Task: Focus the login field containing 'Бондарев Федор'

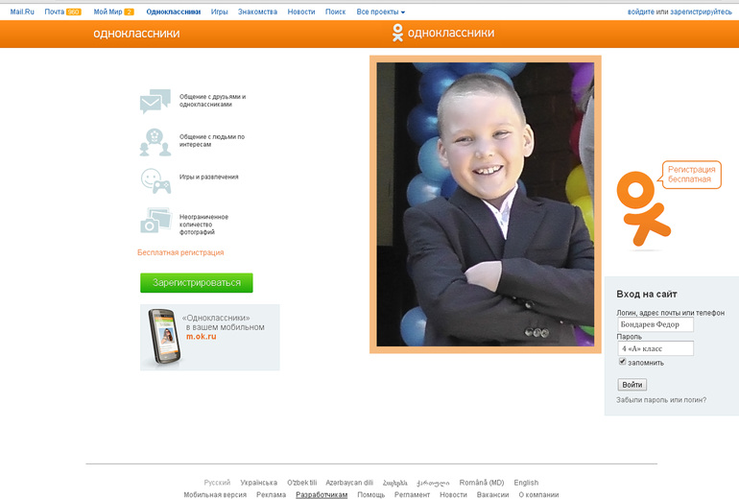Action: coord(655,324)
